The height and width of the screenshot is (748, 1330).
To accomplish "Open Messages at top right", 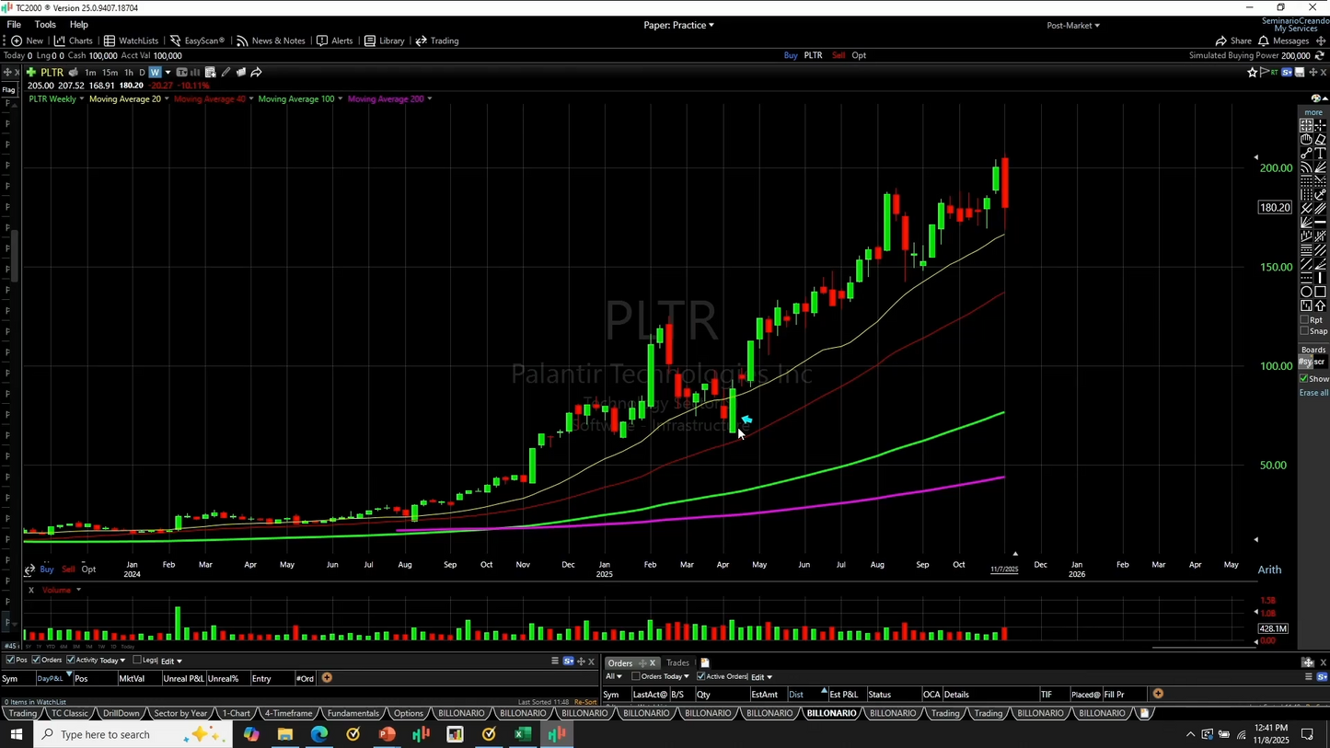I will pyautogui.click(x=1284, y=40).
